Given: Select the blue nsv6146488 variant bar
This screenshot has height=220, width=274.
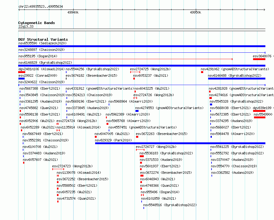Looking at the screenshot, I should click(x=237, y=79).
